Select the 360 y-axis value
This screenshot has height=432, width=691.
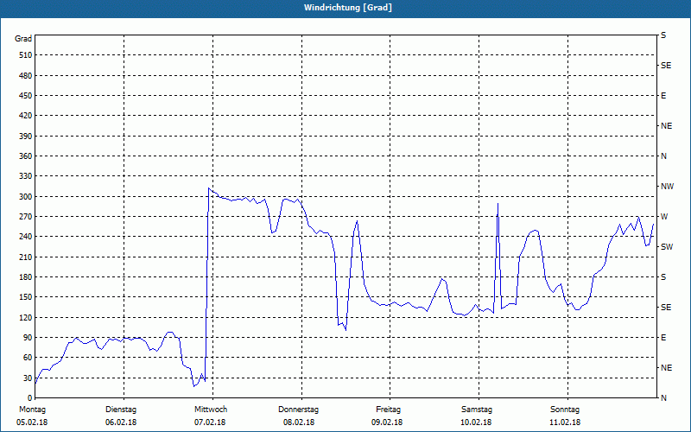coord(26,156)
